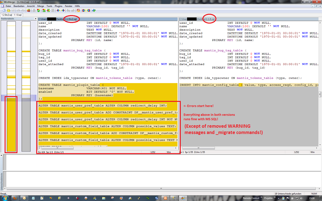Screen dimensions: 322x201
Task: Click the copy all to right icon
Action: 84,10
